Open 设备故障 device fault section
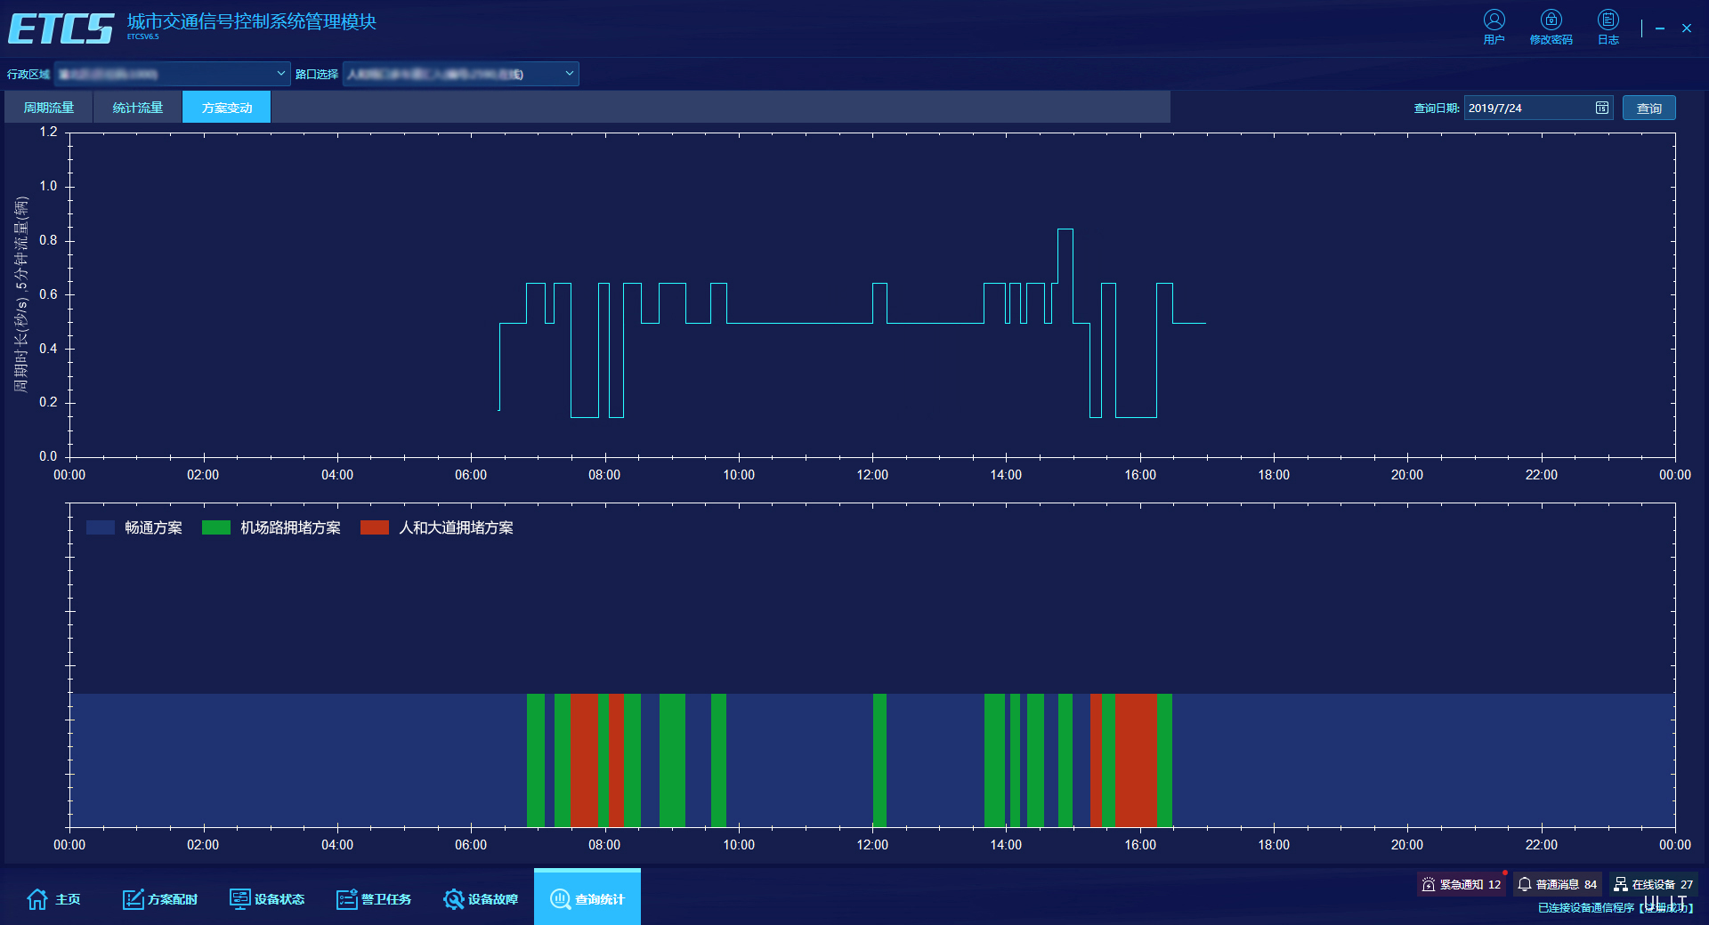1709x925 pixels. click(x=481, y=899)
